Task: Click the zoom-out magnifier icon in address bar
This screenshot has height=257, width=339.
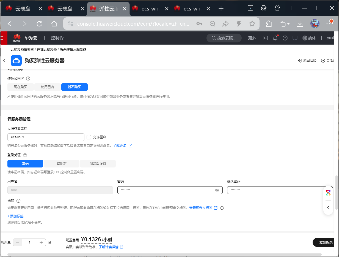Action: click(212, 24)
